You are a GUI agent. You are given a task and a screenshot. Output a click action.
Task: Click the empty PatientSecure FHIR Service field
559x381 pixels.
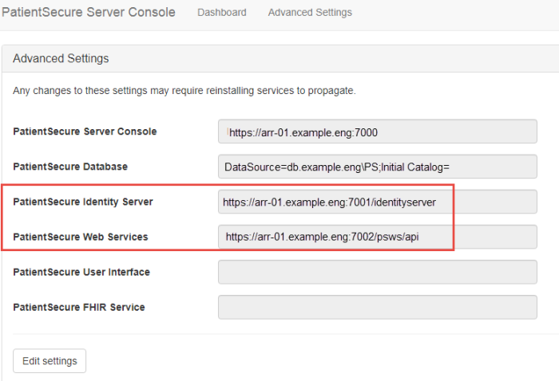click(377, 307)
